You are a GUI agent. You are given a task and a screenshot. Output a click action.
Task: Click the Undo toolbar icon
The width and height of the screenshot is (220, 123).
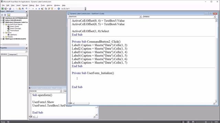(x=26, y=9)
